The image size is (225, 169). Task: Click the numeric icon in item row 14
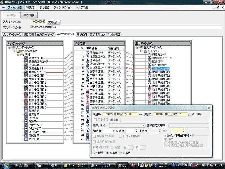point(88,101)
